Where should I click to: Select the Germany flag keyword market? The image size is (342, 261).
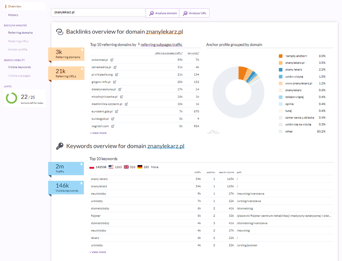coord(140,167)
